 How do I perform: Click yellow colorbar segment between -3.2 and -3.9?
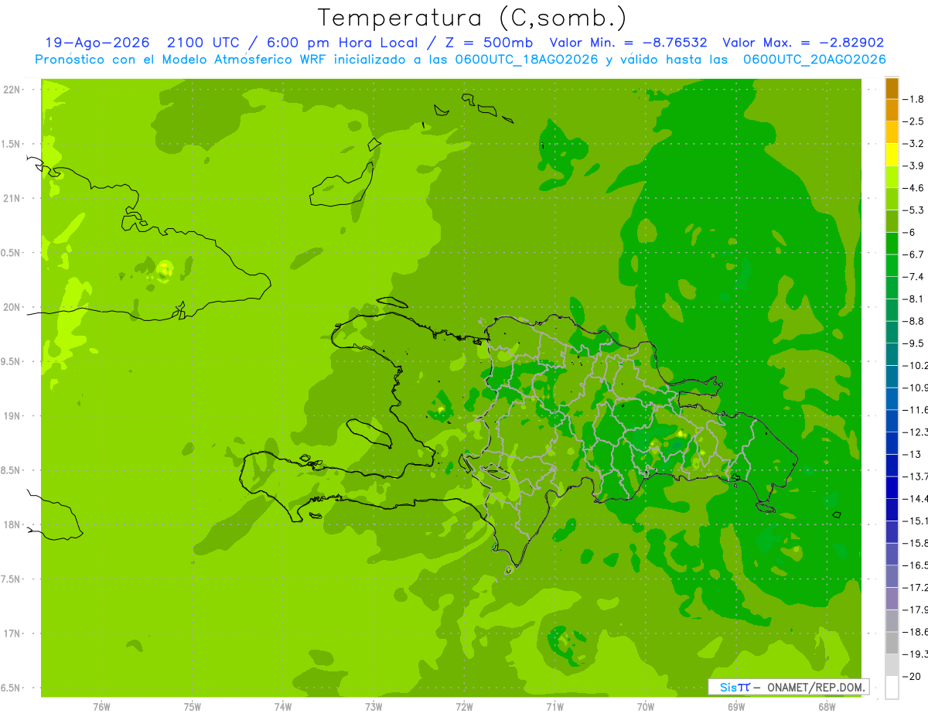(x=892, y=155)
